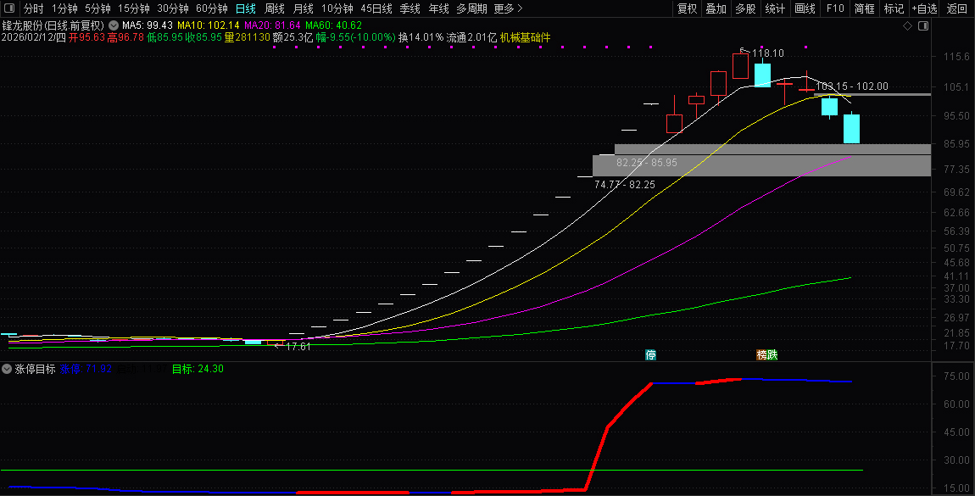The image size is (975, 496).
Task: Switch to the 周线 weekly tab
Action: [x=275, y=8]
